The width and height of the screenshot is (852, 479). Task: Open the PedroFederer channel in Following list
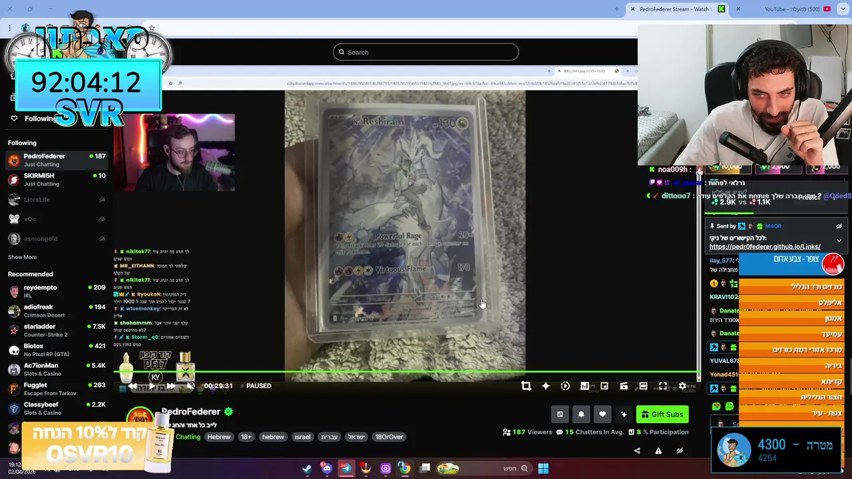point(57,160)
